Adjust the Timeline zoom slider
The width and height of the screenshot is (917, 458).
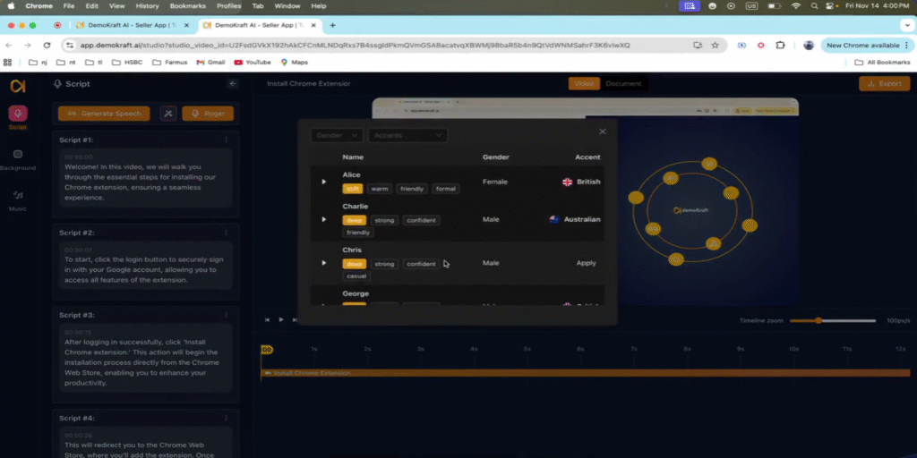pos(818,320)
